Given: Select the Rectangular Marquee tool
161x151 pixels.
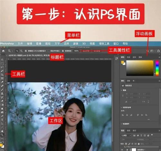Looking at the screenshot, I should (2, 63).
